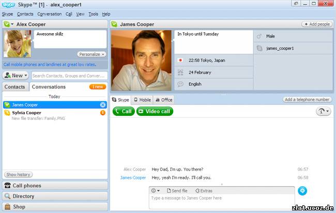
Task: Click James Cooper's profile photo
Action: (x=142, y=60)
